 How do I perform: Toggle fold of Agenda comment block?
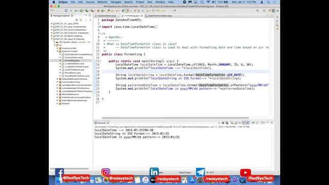[x=100, y=33]
